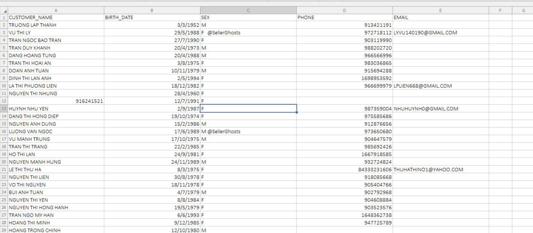The width and height of the screenshot is (533, 233).
Task: Select the highlighted column C header
Action: click(x=248, y=10)
